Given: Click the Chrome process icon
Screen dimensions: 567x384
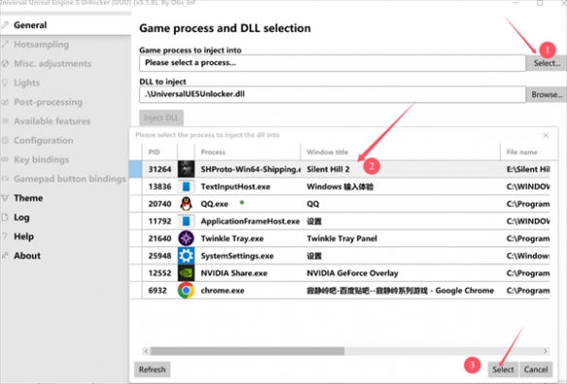Looking at the screenshot, I should pyautogui.click(x=185, y=291).
